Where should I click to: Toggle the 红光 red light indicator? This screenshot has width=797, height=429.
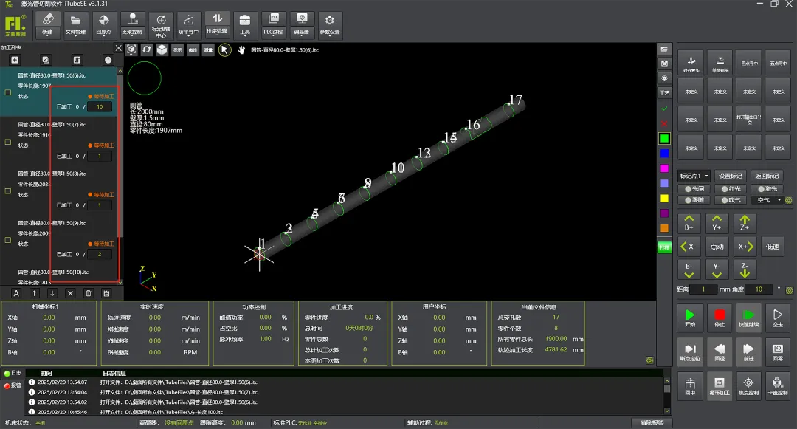pyautogui.click(x=731, y=188)
